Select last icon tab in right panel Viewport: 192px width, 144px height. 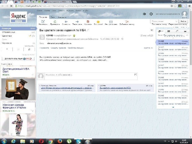(185, 31)
